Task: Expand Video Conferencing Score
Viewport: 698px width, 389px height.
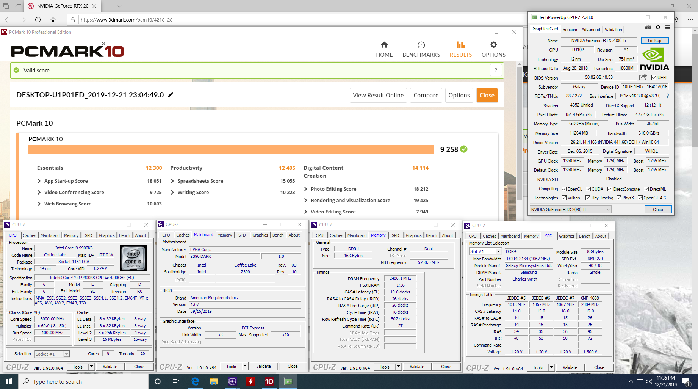Action: (39, 192)
